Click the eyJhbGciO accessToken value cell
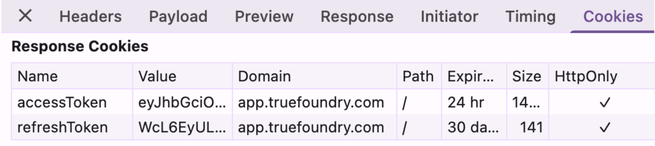Image resolution: width=655 pixels, height=146 pixels. point(183,102)
